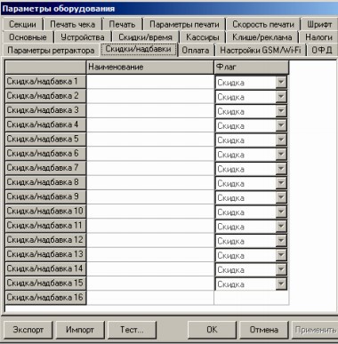The width and height of the screenshot is (338, 344).
Task: Select the Шрифт tab
Action: pos(319,24)
